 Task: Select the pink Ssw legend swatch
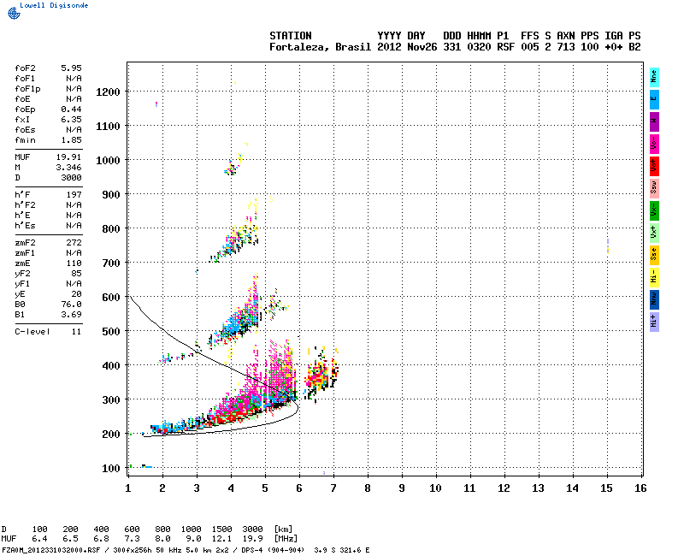click(x=654, y=188)
